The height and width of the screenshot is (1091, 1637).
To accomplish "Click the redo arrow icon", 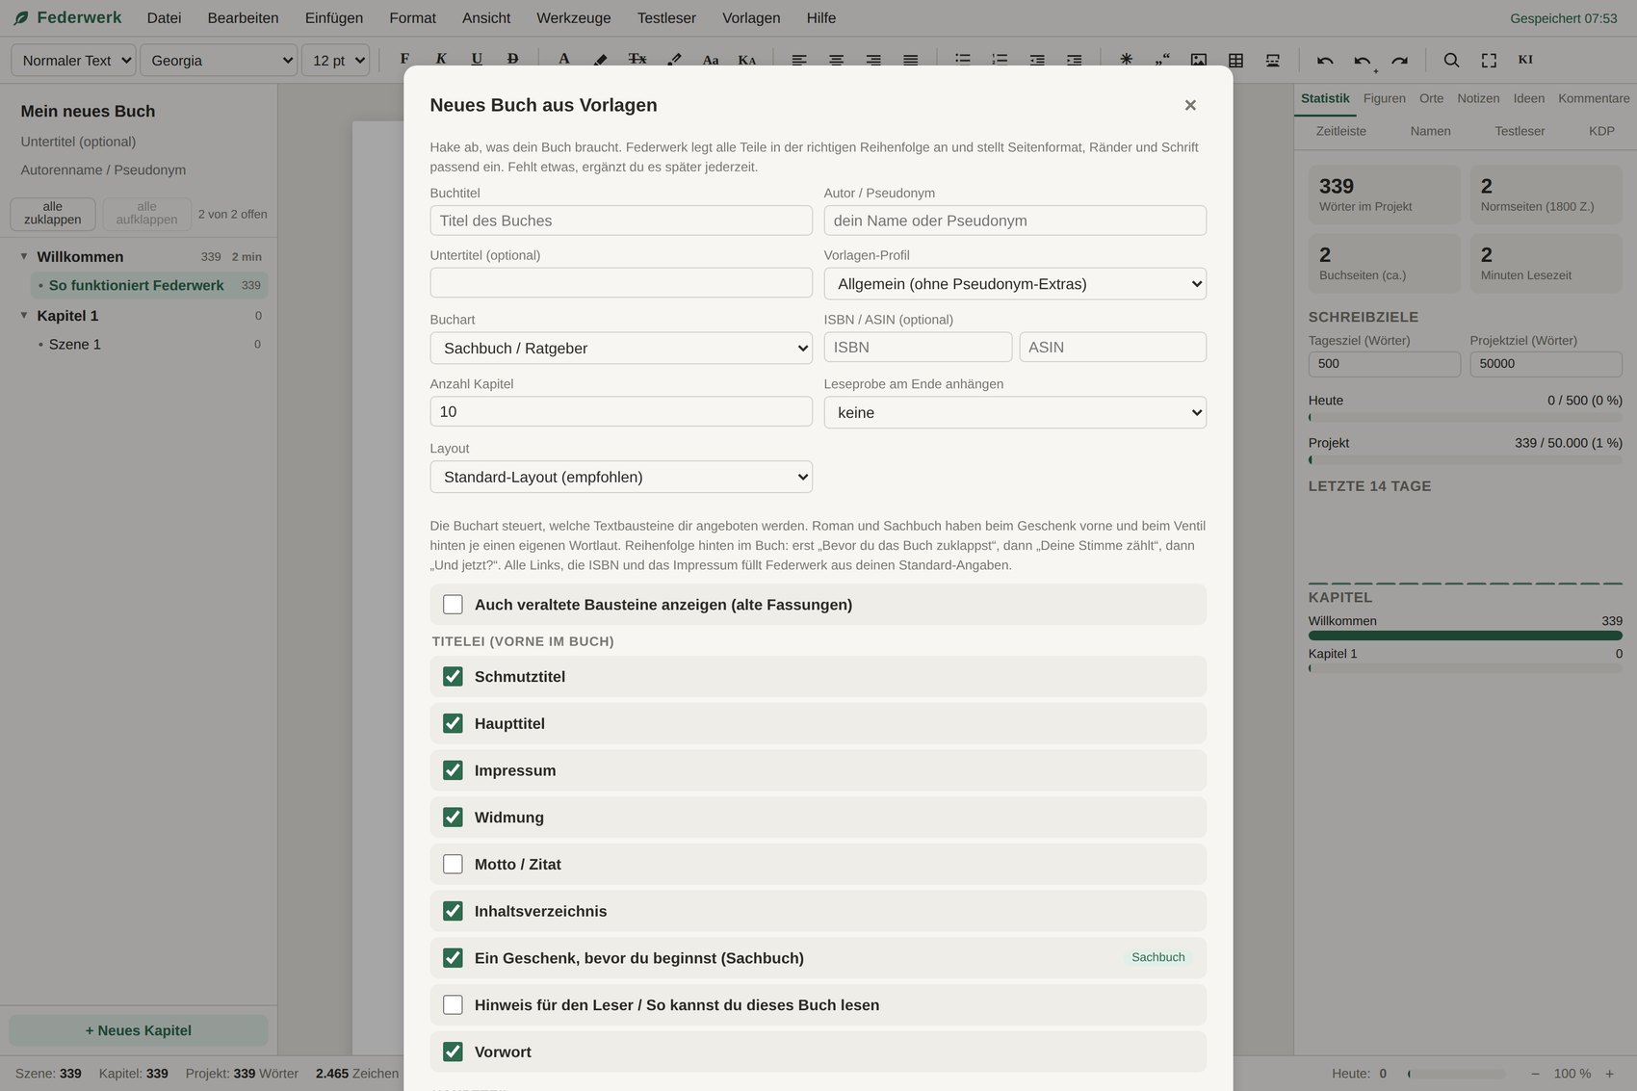I will [1399, 60].
